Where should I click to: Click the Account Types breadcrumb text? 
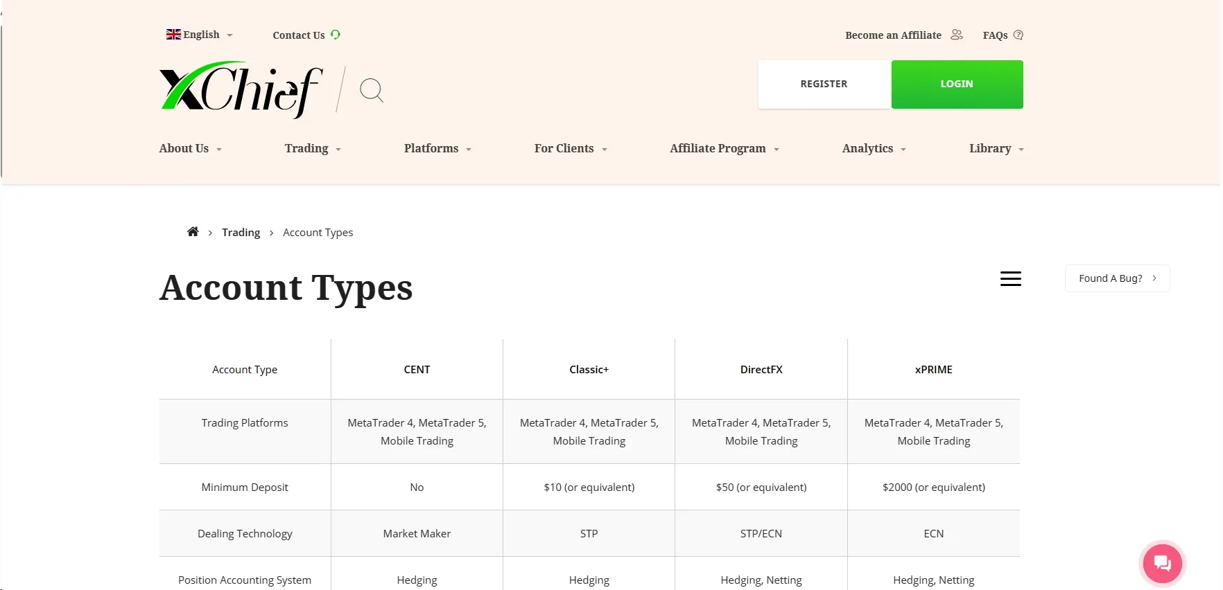318,233
